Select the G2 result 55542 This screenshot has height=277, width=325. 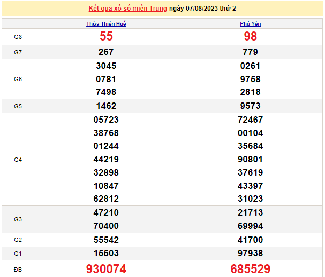[106, 240]
